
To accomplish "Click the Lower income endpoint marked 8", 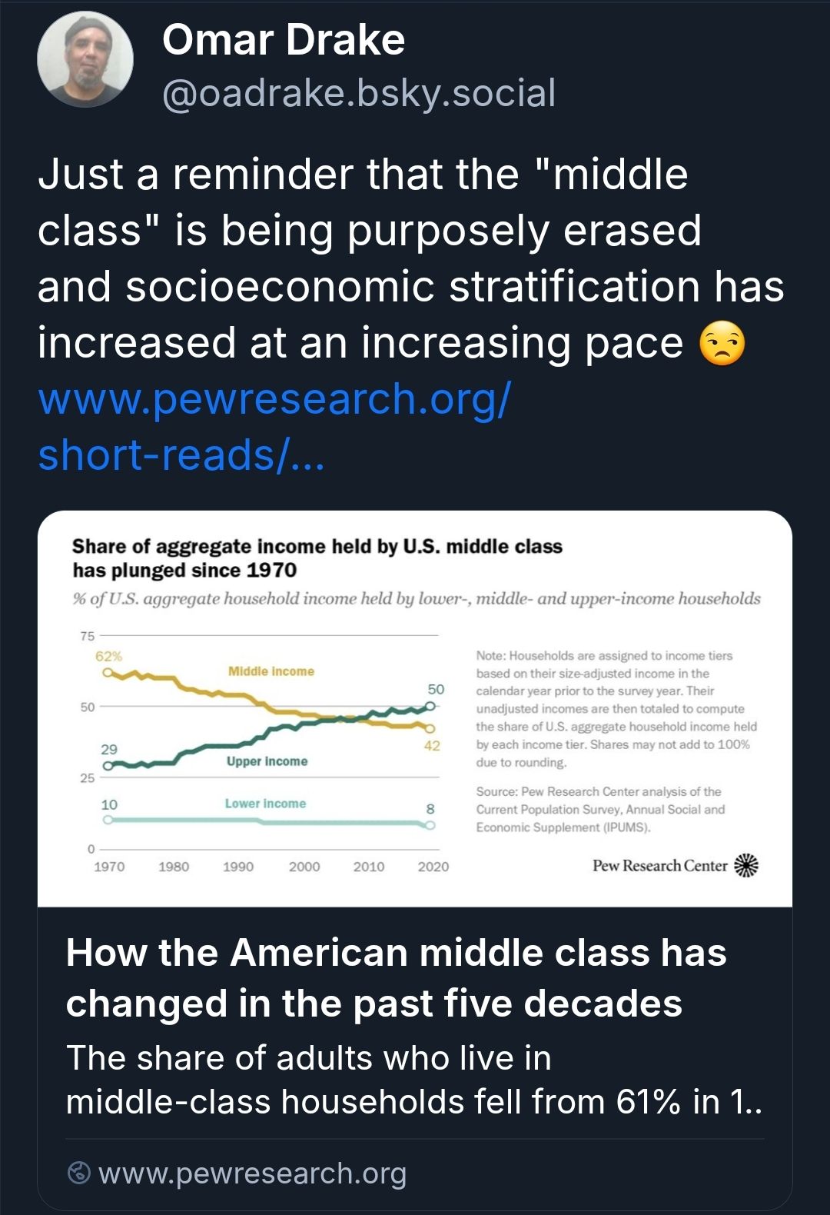I will coord(429,825).
